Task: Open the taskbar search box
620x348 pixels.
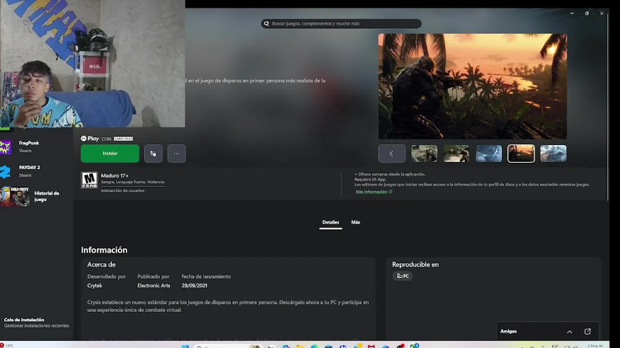Action: coord(228,346)
